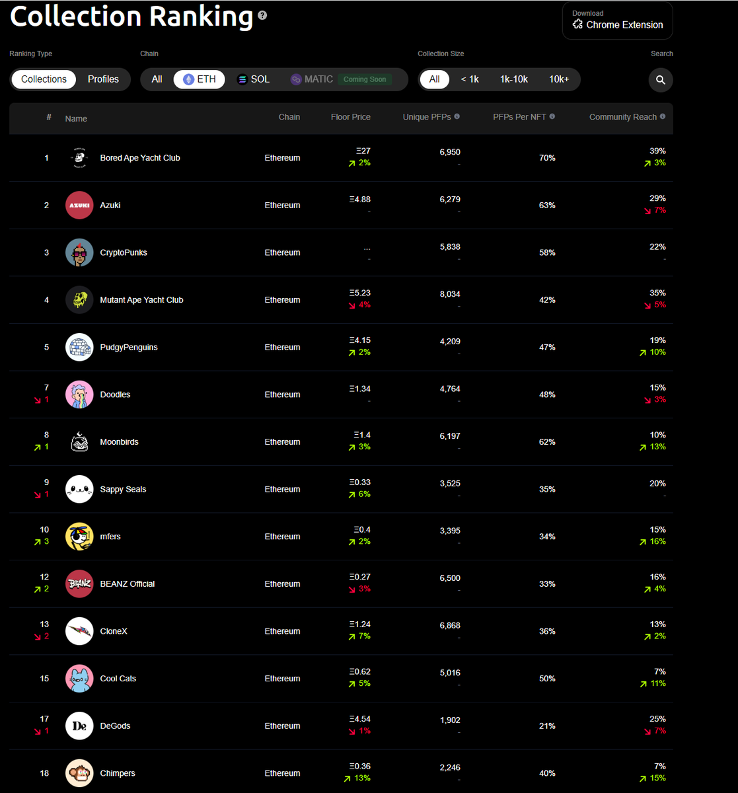738x793 pixels.
Task: Click the puzzle piece Chrome Extension icon
Action: 577,24
